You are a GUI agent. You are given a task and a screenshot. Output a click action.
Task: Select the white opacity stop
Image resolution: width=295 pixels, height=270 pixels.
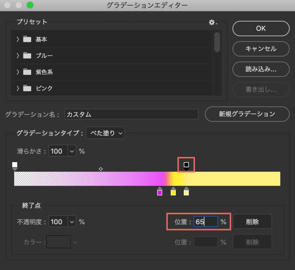[15, 166]
